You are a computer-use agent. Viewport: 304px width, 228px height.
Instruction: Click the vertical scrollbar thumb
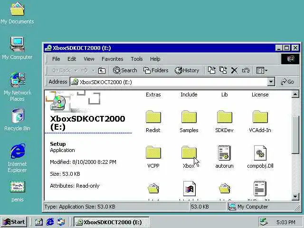[295, 135]
